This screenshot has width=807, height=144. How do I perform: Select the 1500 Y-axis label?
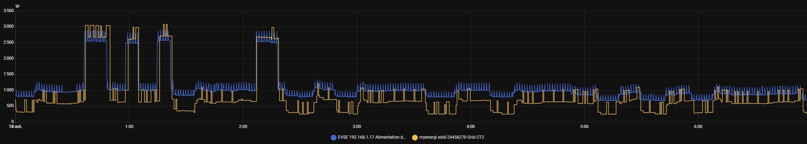click(x=8, y=74)
